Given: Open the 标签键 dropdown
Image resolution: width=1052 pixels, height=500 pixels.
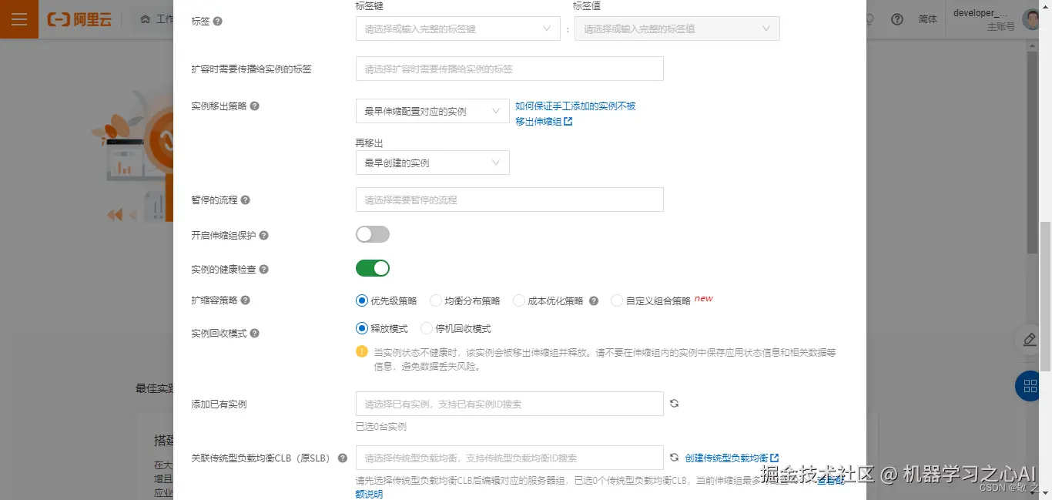Looking at the screenshot, I should [x=458, y=29].
